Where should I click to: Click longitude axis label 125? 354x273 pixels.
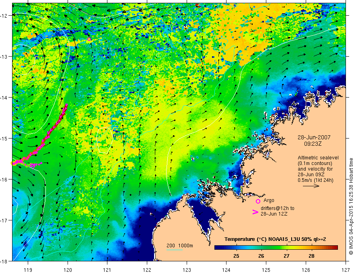[266, 270]
